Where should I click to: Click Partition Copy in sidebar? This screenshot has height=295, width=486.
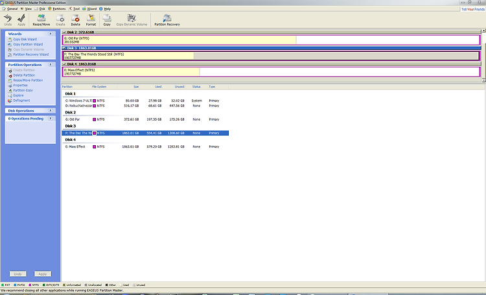coord(23,90)
